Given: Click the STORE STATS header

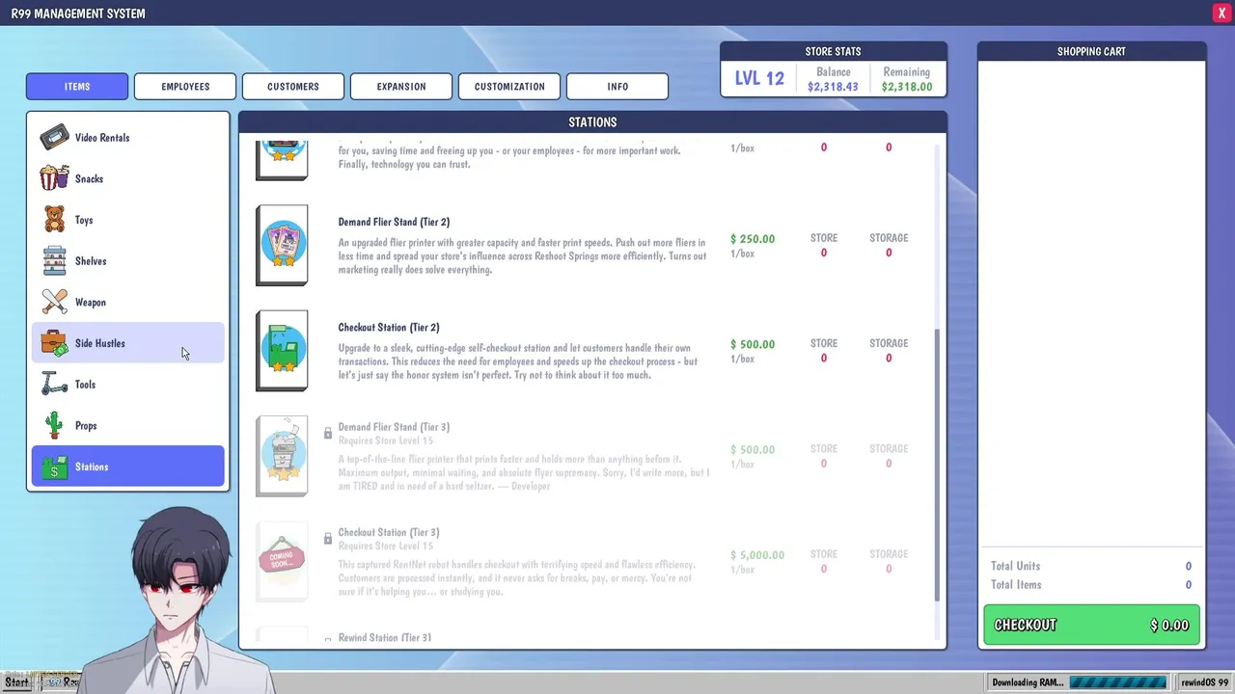Looking at the screenshot, I should (x=834, y=51).
